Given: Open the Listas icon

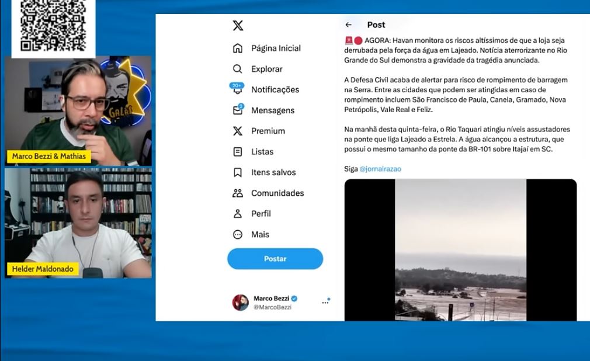Looking at the screenshot, I should (237, 152).
